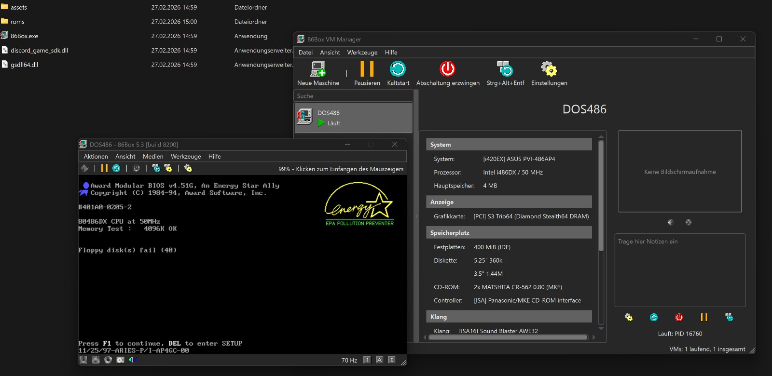Create a new machine with Neue Maschine

click(318, 73)
